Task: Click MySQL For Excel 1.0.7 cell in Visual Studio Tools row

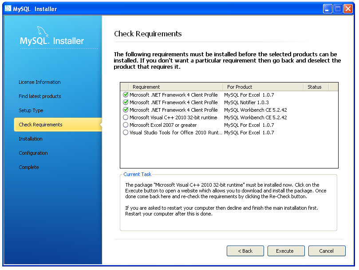Action: pos(249,133)
